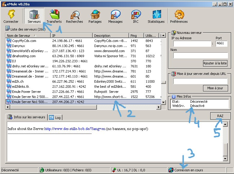
Task: Select Dreamesel.de row with IP 172.177.214.93
Action: pyautogui.click(x=83, y=71)
